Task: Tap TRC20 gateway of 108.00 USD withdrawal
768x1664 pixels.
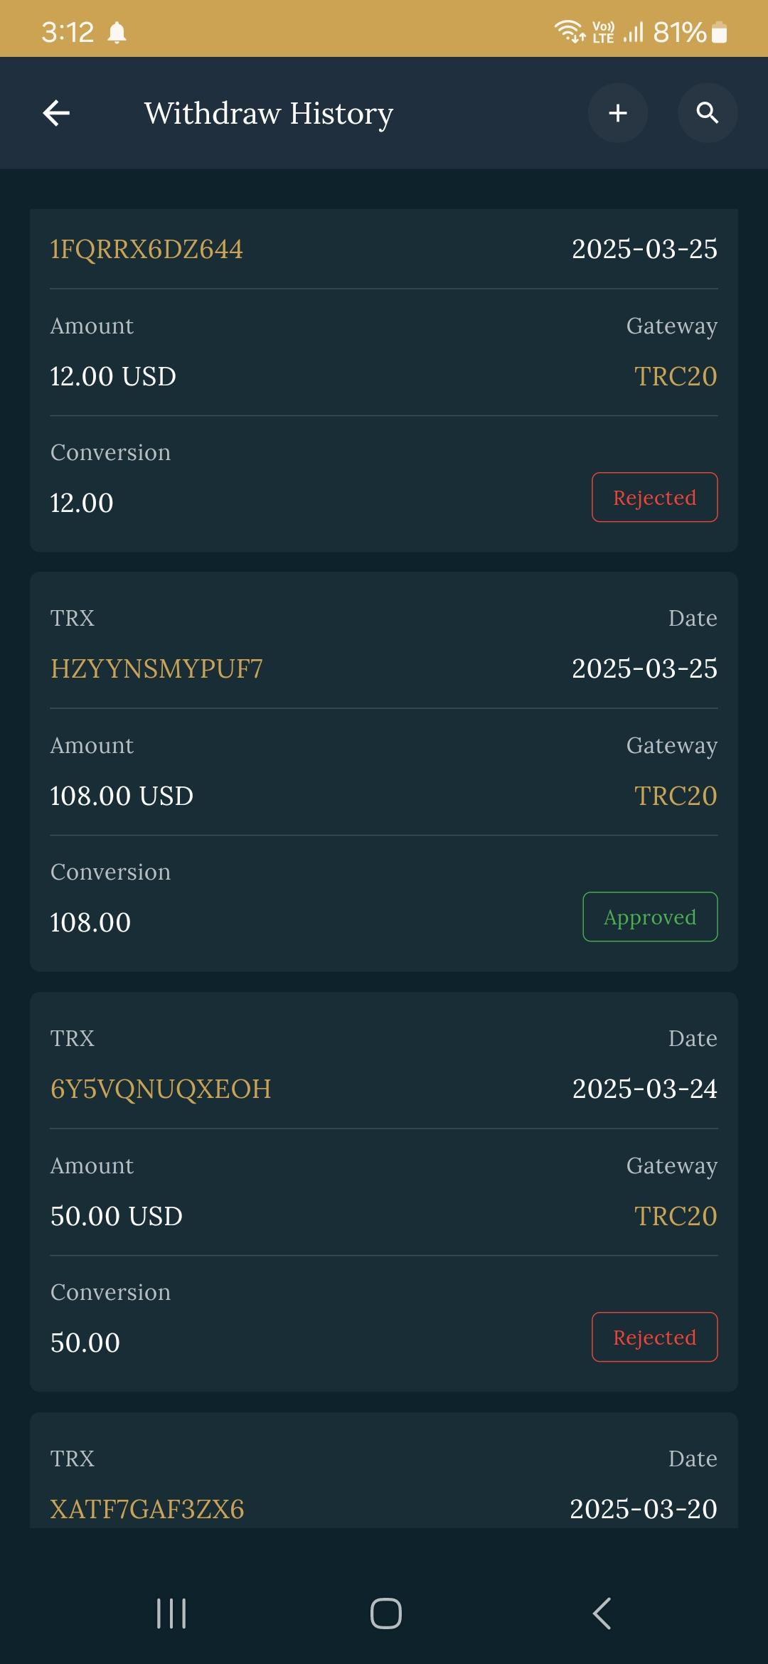Action: (676, 796)
